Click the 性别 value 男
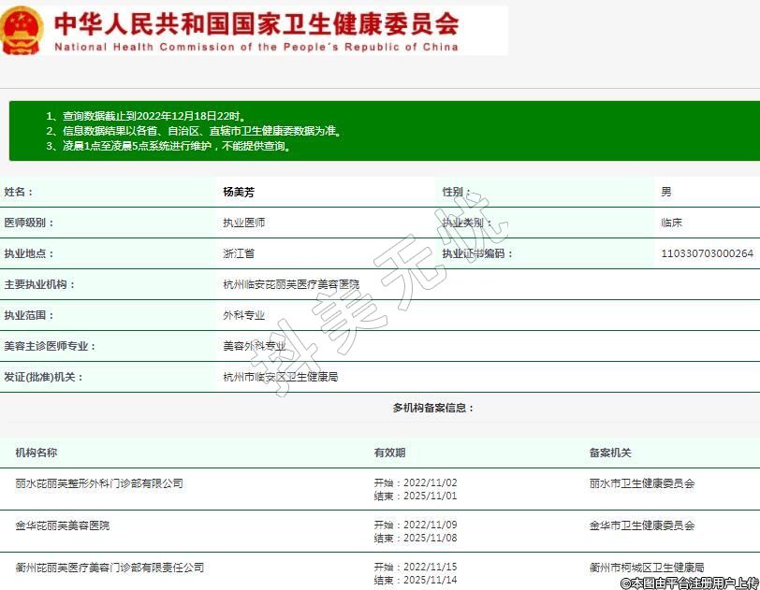Screen dimensions: 760x590 (665, 192)
